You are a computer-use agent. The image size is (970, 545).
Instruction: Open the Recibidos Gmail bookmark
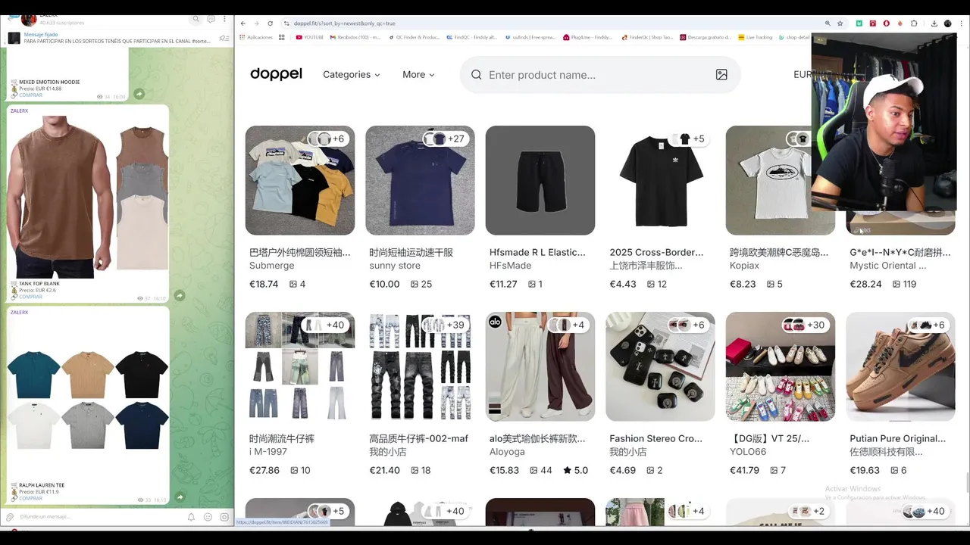click(x=355, y=37)
